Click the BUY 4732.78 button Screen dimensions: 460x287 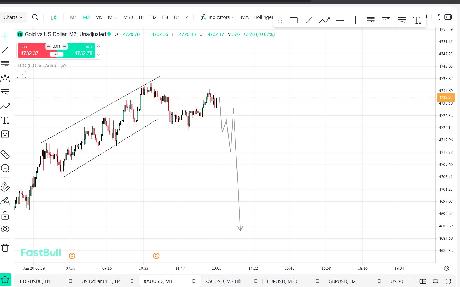(x=82, y=51)
